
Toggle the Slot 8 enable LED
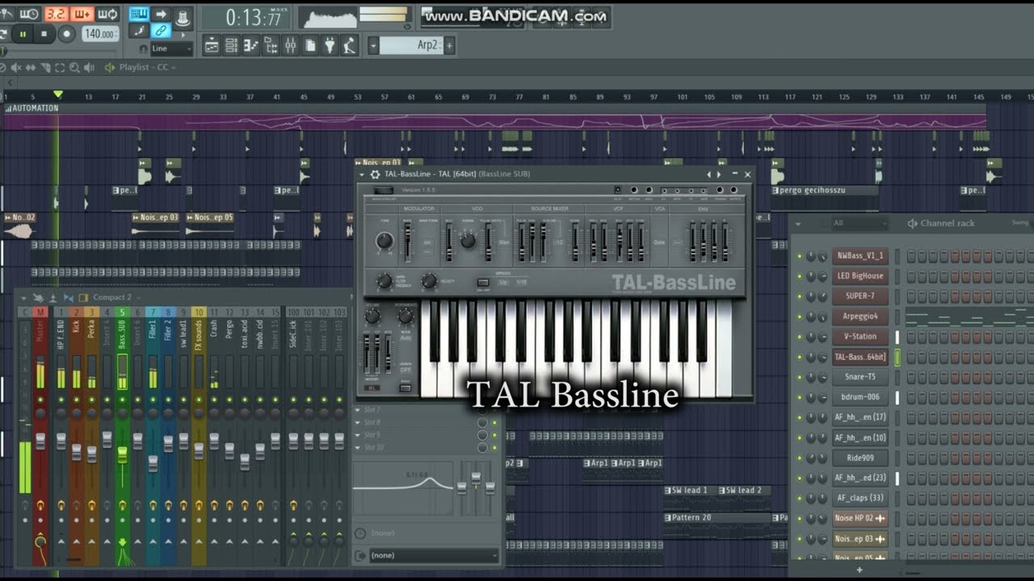click(494, 423)
